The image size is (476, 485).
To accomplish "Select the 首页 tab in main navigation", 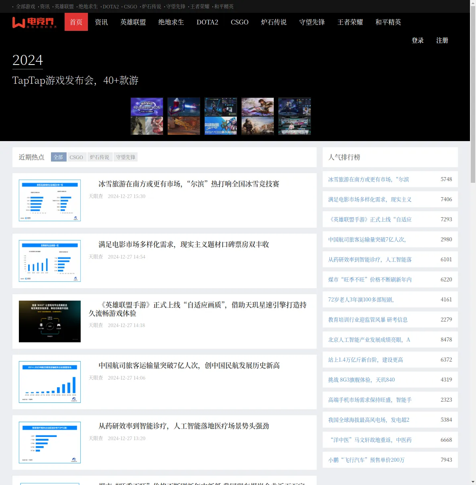I will coord(76,22).
